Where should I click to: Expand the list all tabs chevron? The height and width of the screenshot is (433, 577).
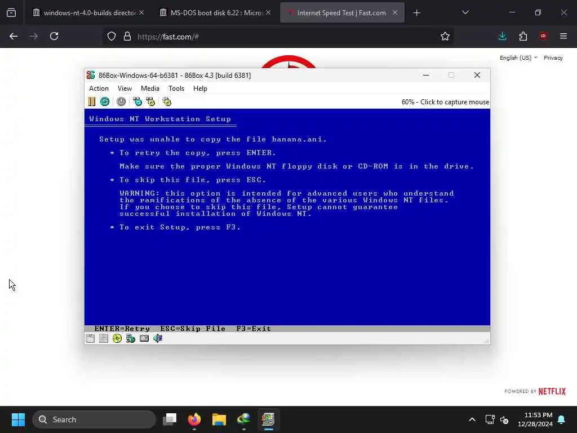tap(465, 12)
